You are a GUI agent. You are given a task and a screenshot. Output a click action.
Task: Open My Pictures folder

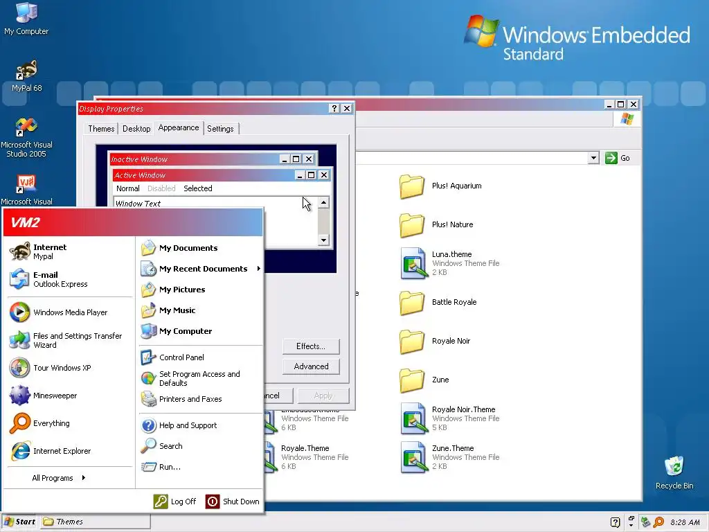point(200,290)
